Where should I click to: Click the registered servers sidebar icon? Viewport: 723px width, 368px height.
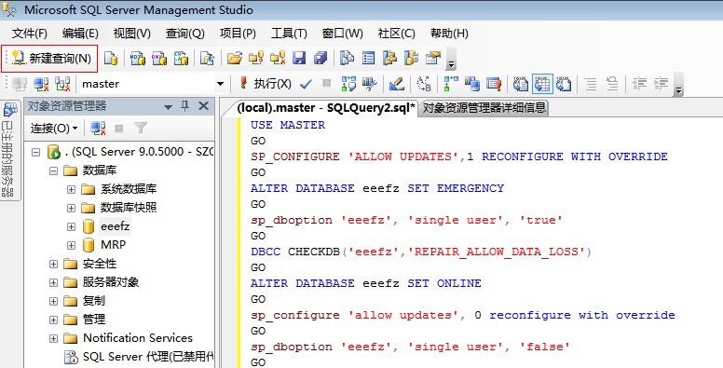pos(9,110)
